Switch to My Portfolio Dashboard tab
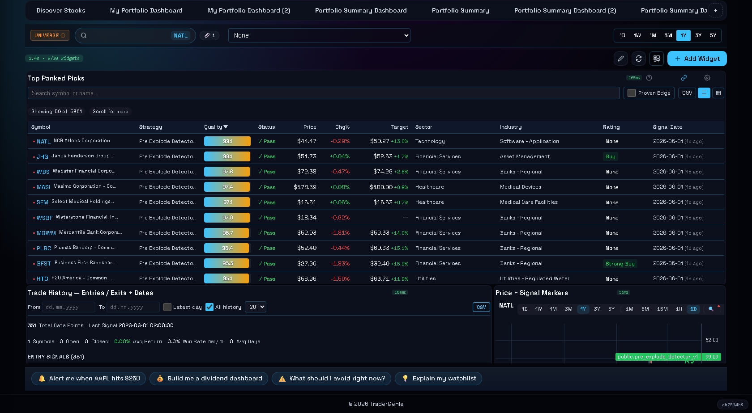Image resolution: width=752 pixels, height=413 pixels. point(146,10)
